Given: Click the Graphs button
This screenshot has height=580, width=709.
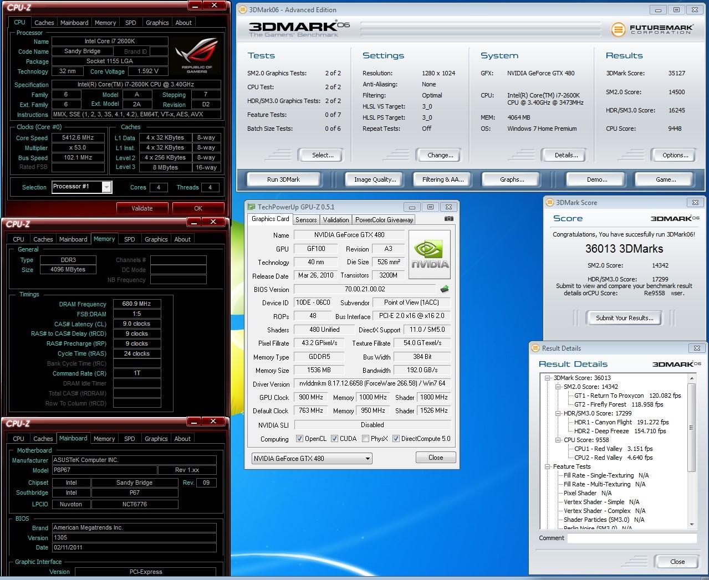Looking at the screenshot, I should 512,179.
